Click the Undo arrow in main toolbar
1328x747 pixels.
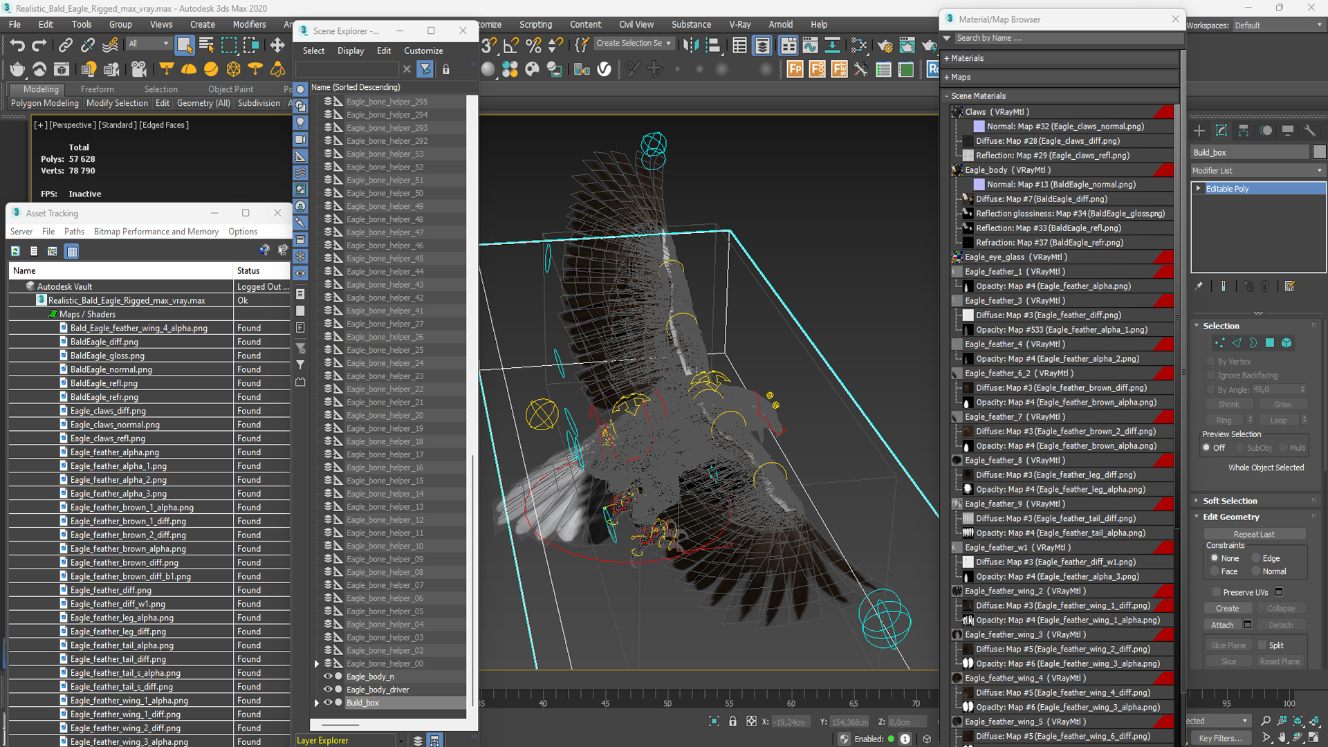click(17, 46)
